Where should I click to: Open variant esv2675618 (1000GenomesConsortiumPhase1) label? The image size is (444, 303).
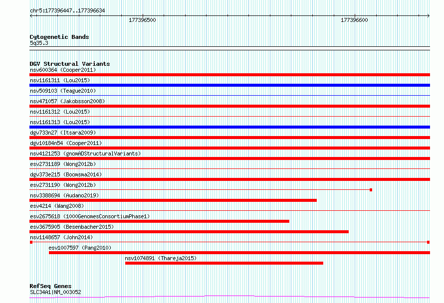pos(90,216)
